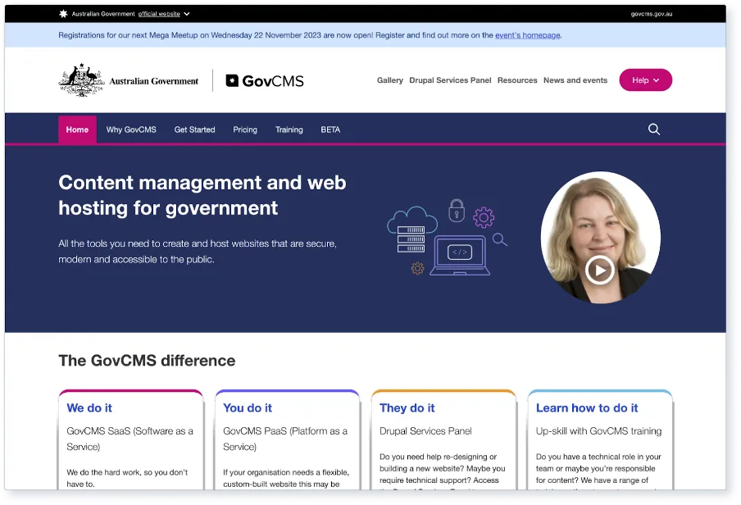Click the search magnifier icon in navbar
Screen dimensions: 741x505
tap(653, 130)
